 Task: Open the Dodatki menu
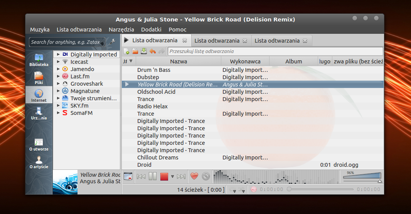click(151, 30)
